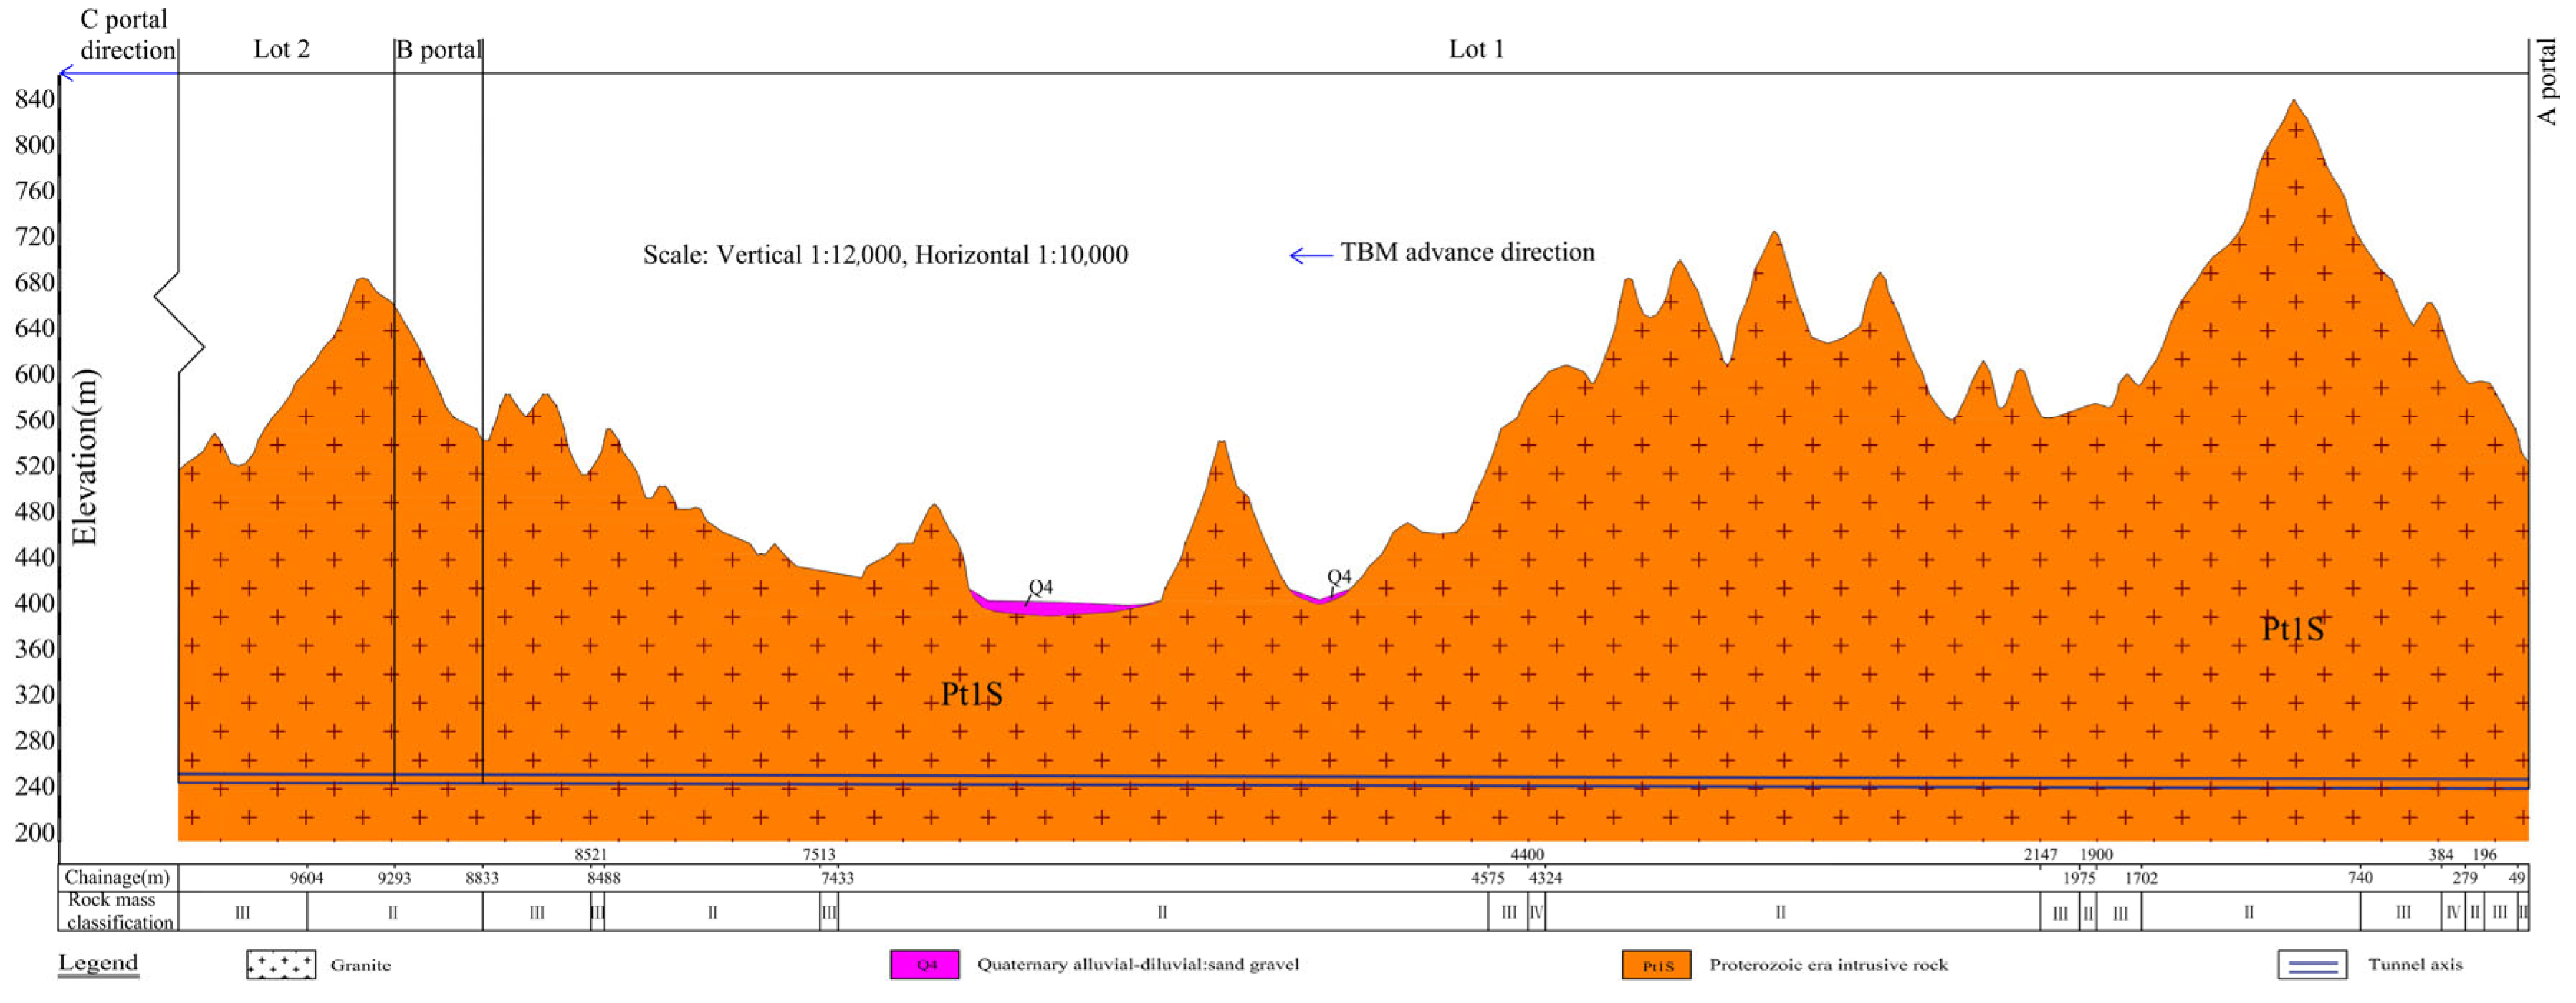Click chainage value 4400
Viewport: 2576px width, 1003px height.
tap(1527, 855)
